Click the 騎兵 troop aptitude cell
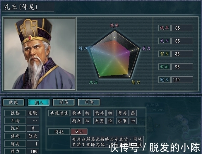Viewport: 202px width, 154px height. pyautogui.click(x=77, y=121)
